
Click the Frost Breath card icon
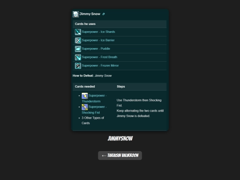point(78,57)
